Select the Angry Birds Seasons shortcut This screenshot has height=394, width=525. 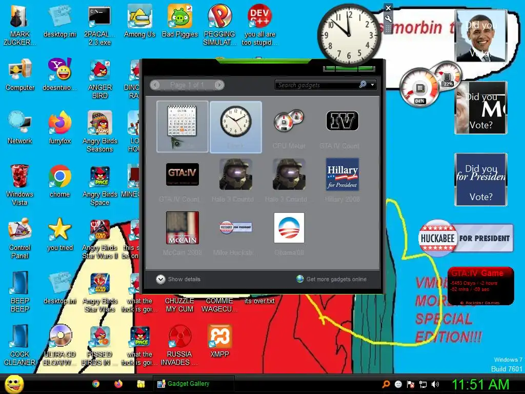pyautogui.click(x=100, y=132)
